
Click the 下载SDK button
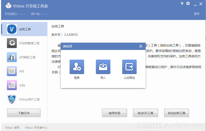(24, 113)
